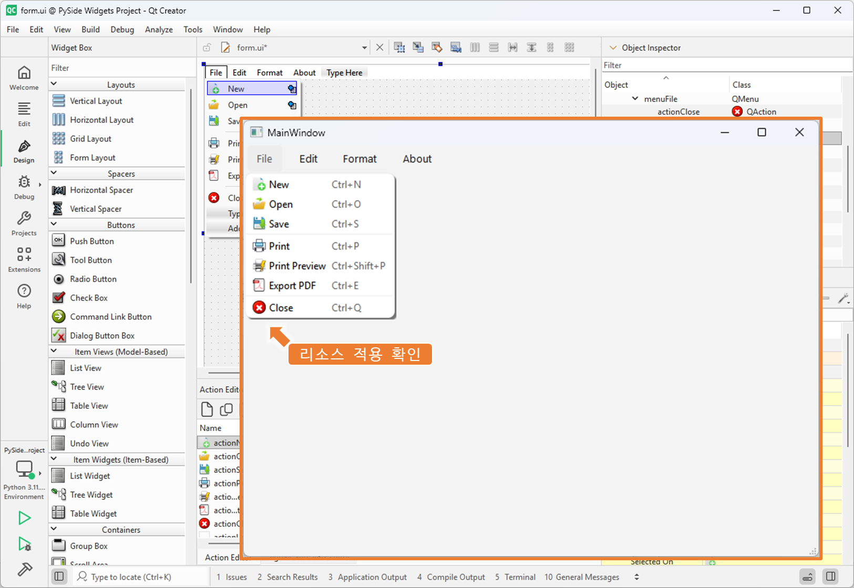Click the lock icon beside form.ui
The height and width of the screenshot is (588, 854).
[207, 48]
